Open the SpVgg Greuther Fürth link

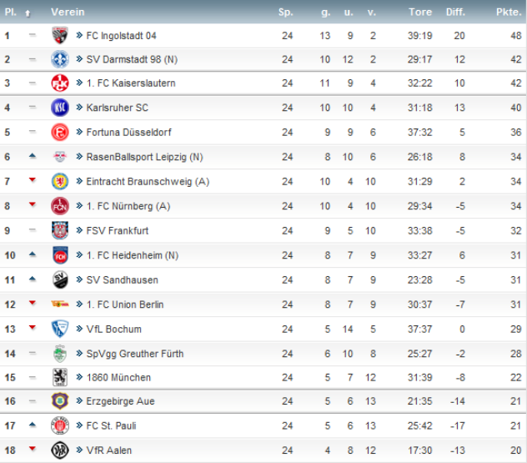(x=134, y=354)
